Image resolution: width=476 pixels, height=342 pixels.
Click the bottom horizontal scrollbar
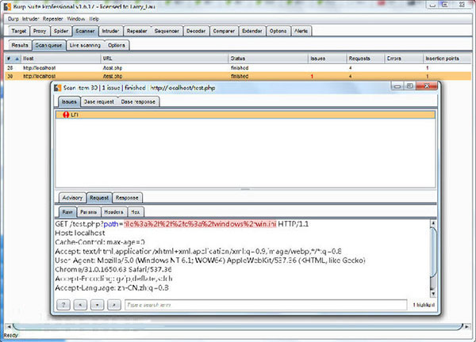click(238, 326)
